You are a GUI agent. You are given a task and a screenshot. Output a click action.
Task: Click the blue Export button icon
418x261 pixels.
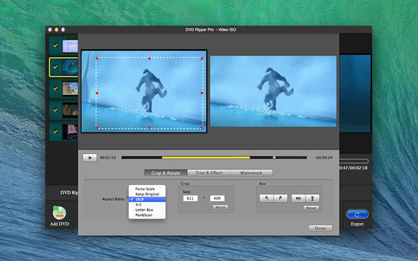[x=357, y=214]
